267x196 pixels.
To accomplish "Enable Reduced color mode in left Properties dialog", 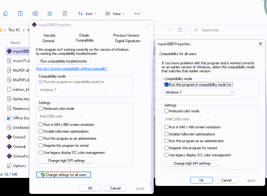I will tap(40, 108).
